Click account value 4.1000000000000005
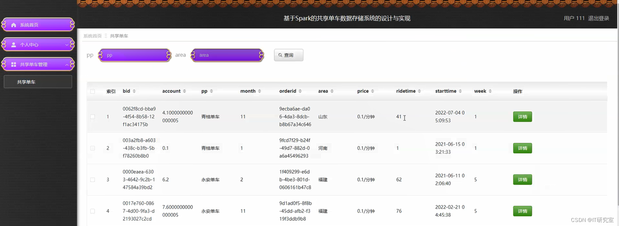619x226 pixels. coord(178,117)
